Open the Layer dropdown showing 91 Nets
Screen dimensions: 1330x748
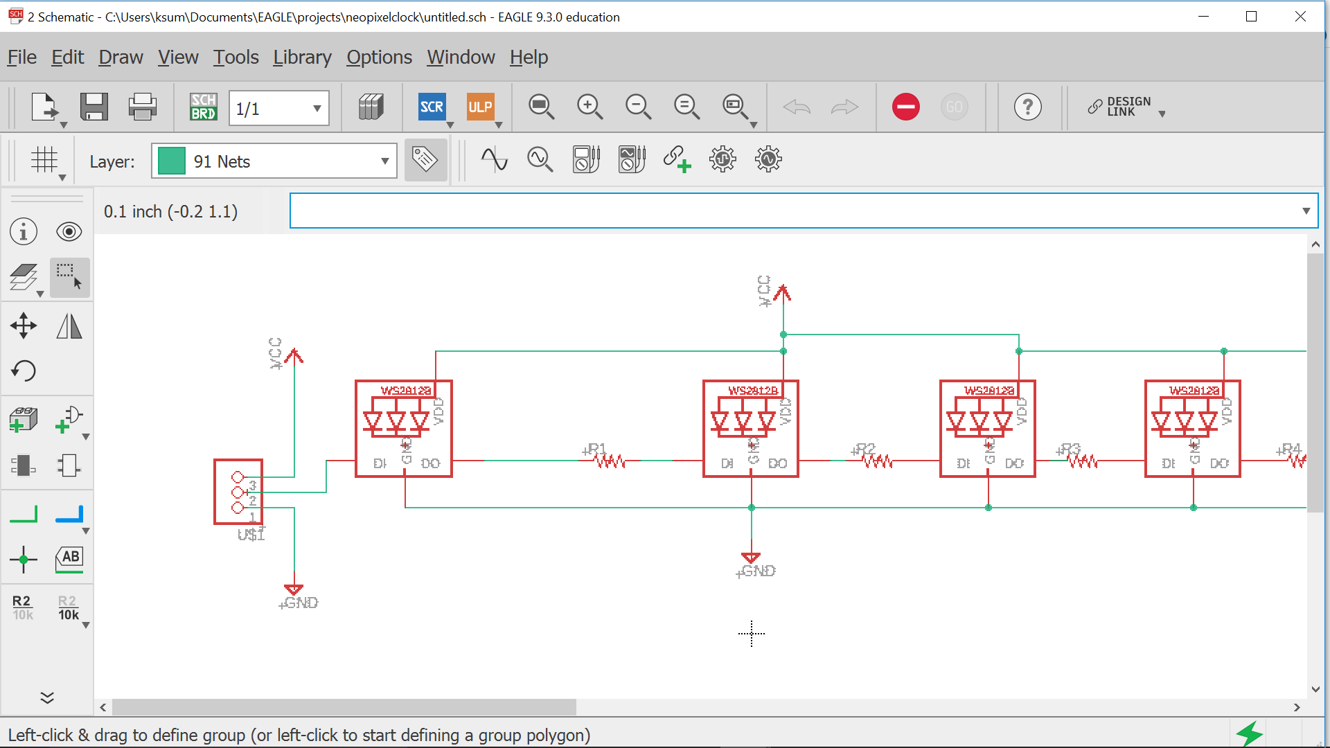[x=274, y=161]
